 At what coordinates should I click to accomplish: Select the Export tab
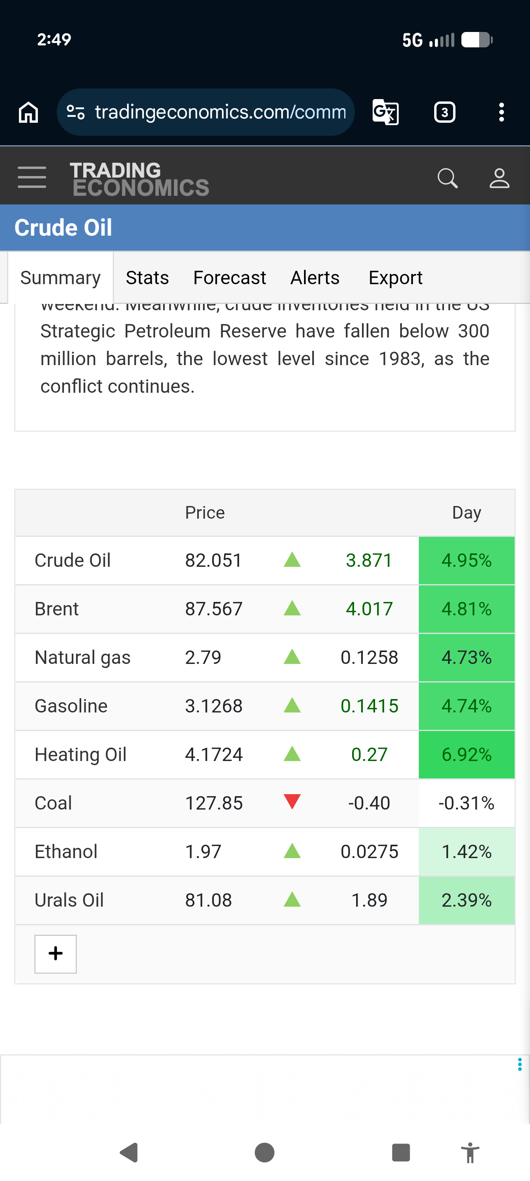coord(396,278)
